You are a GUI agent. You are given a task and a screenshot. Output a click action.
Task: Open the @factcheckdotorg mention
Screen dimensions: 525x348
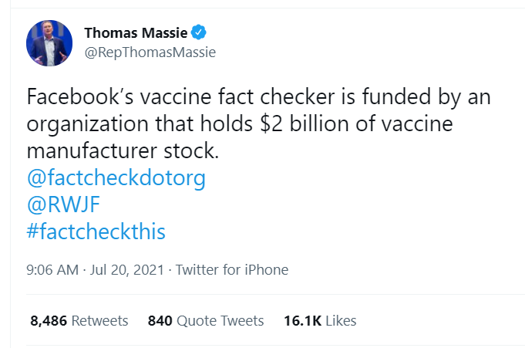[x=116, y=178]
